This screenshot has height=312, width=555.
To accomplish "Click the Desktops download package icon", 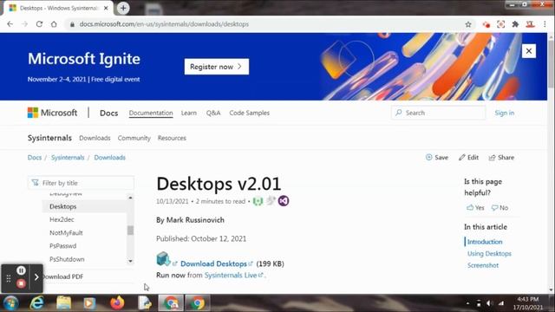I will [x=163, y=259].
